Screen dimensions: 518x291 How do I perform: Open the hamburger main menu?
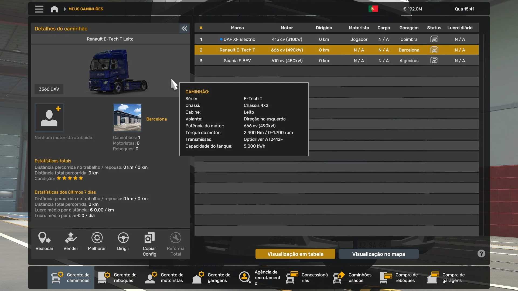tap(39, 9)
